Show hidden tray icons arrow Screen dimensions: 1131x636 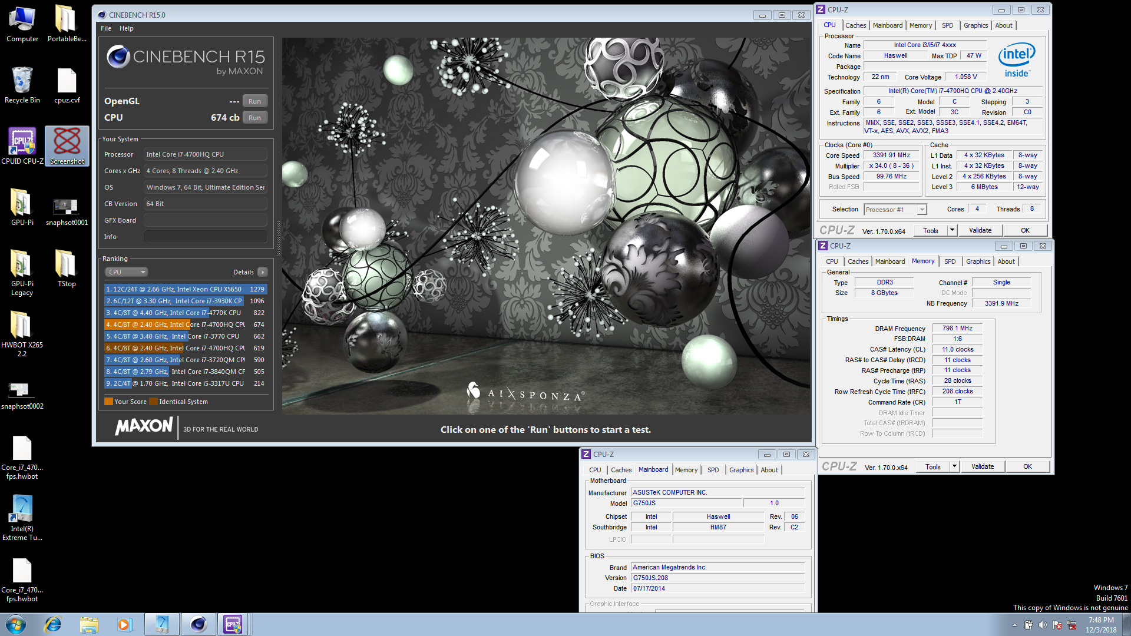1014,625
